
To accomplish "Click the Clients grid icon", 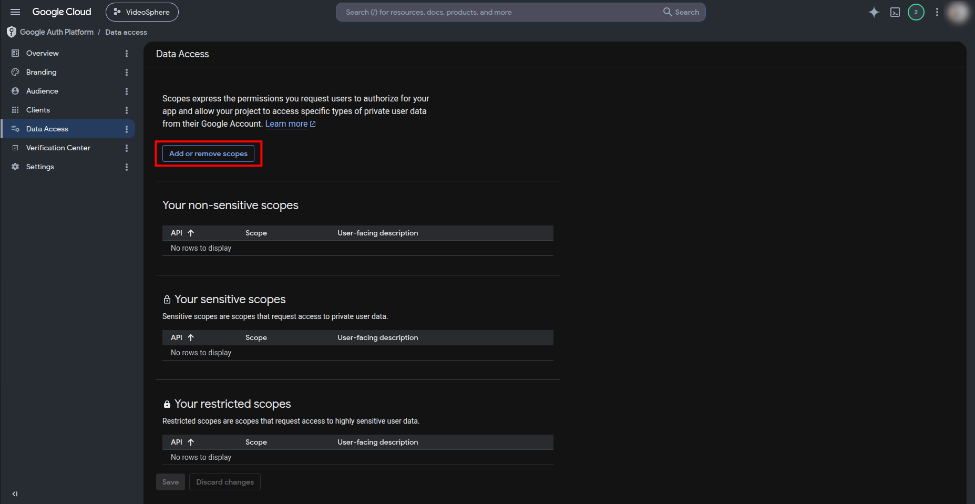I will (x=15, y=110).
